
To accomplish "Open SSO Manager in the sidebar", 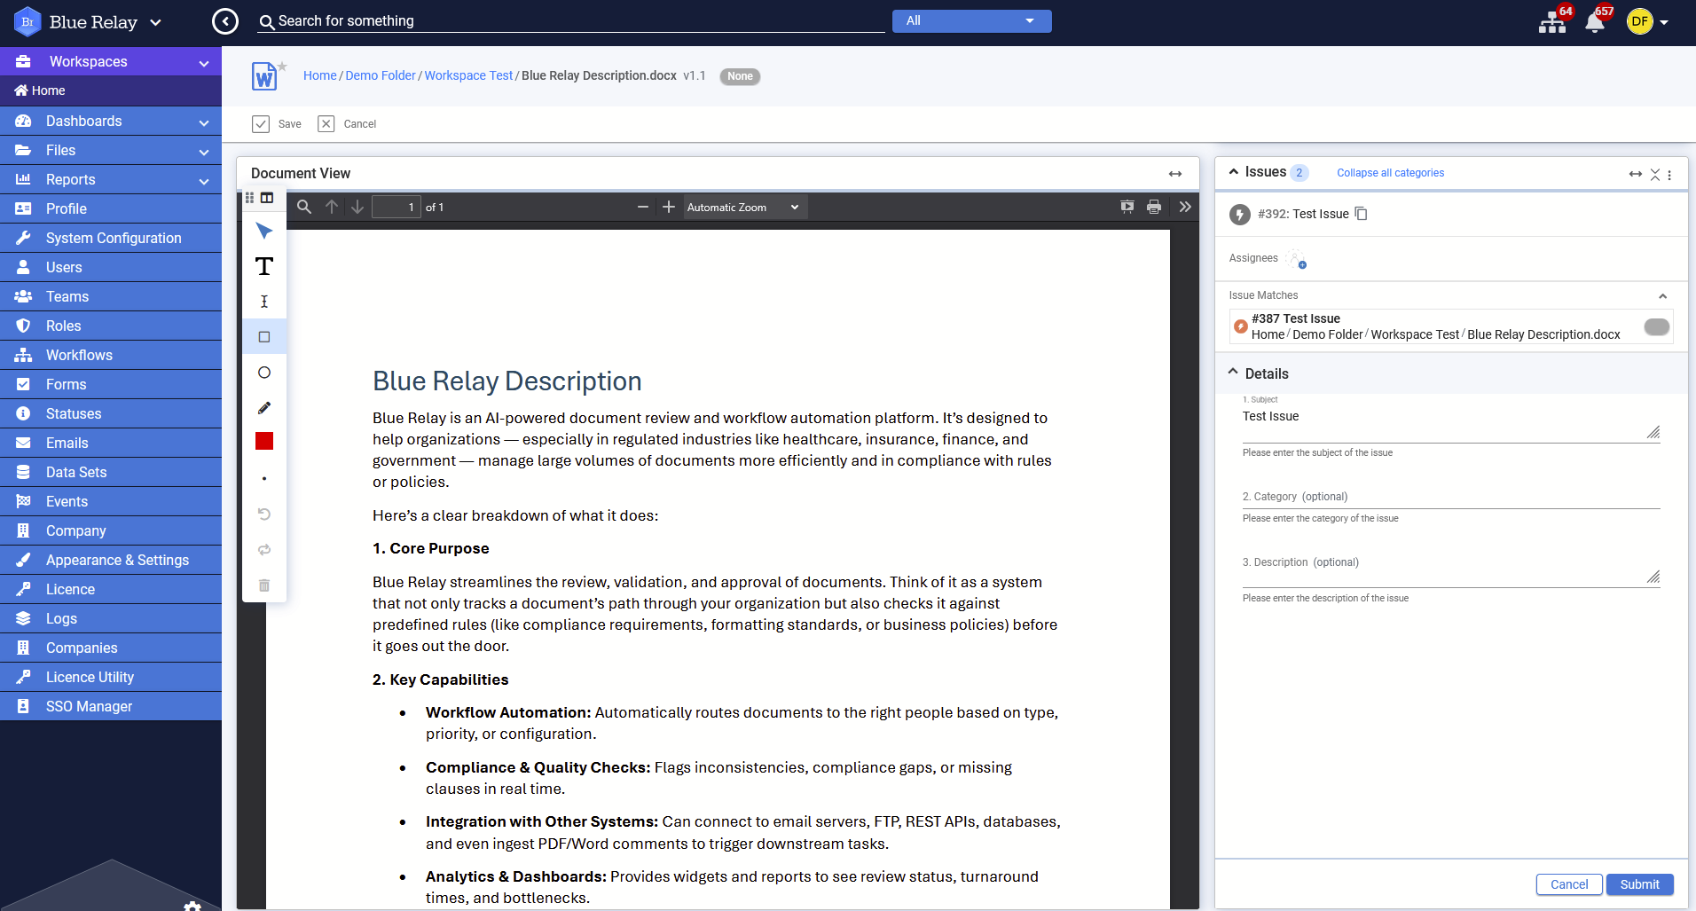I will [x=111, y=707].
